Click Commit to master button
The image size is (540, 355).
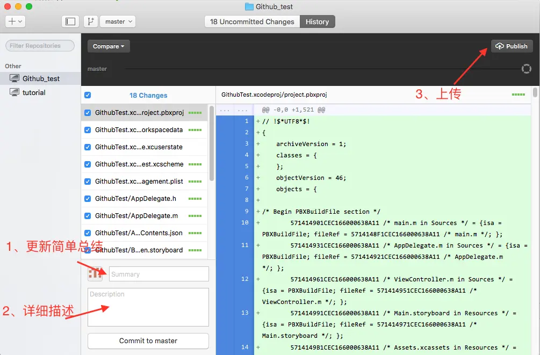pos(148,341)
